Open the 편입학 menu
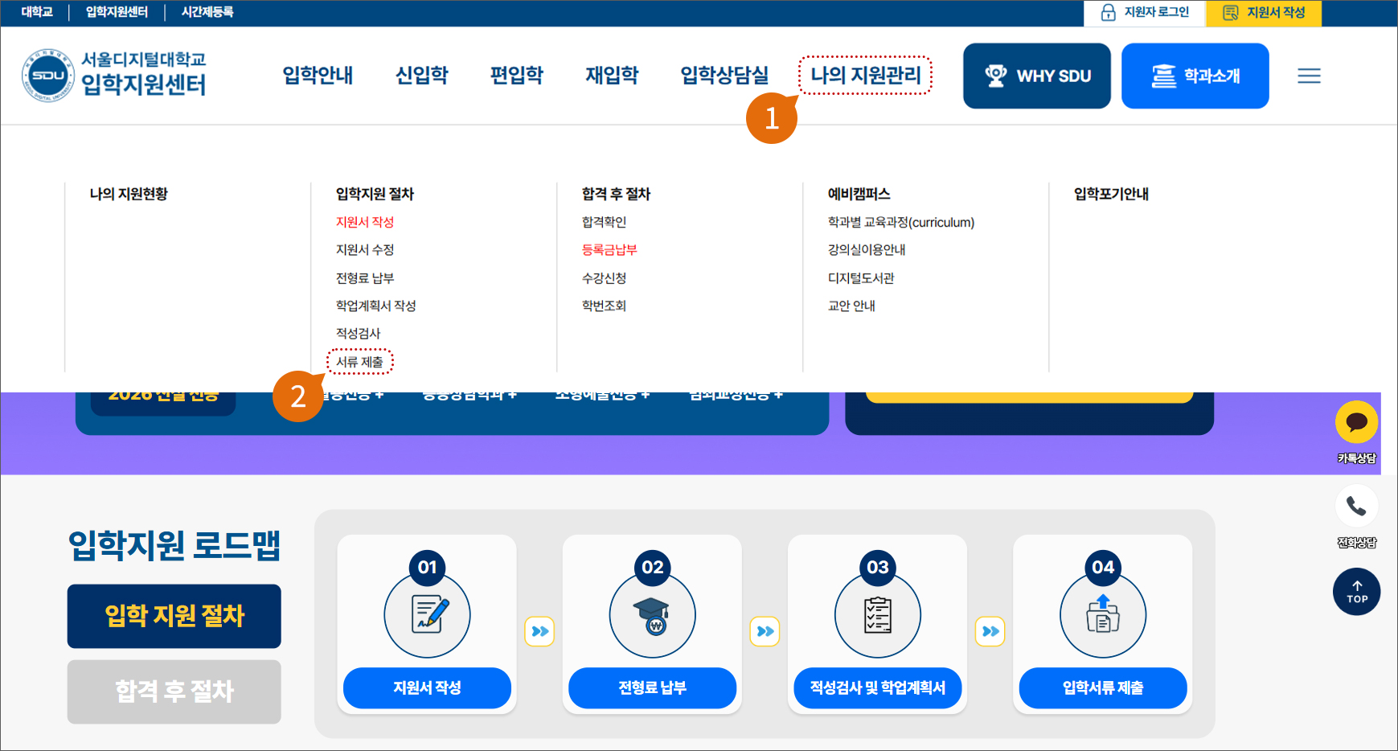Image resolution: width=1398 pixels, height=751 pixels. pos(517,76)
